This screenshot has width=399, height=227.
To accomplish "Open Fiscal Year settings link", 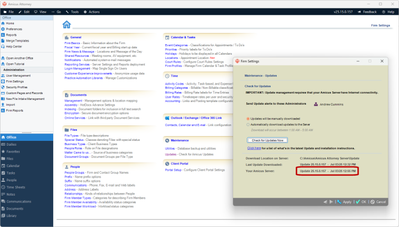I will [72, 47].
